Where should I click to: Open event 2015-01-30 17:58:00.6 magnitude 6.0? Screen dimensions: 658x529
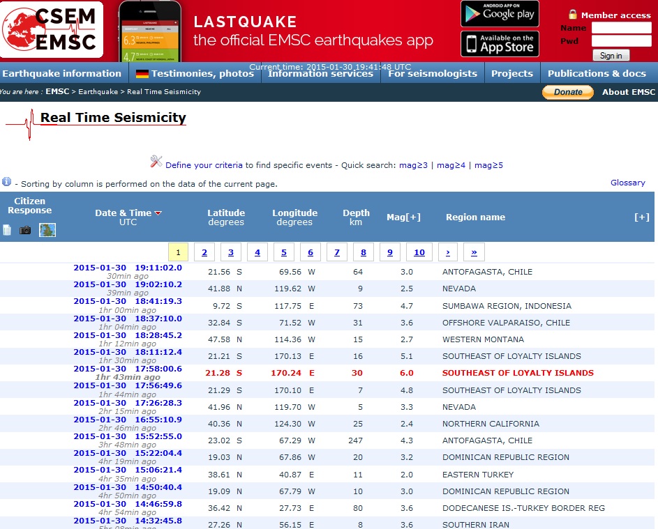[128, 369]
